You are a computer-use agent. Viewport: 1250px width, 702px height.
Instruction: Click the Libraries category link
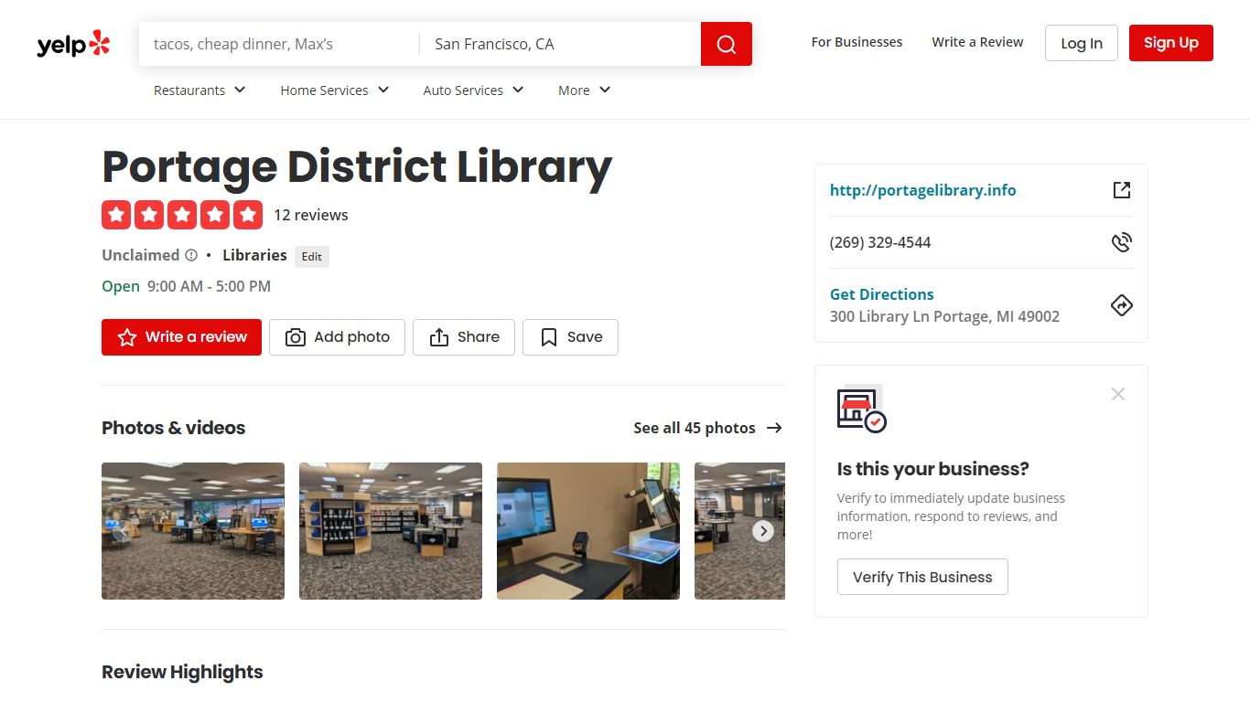[x=254, y=255]
